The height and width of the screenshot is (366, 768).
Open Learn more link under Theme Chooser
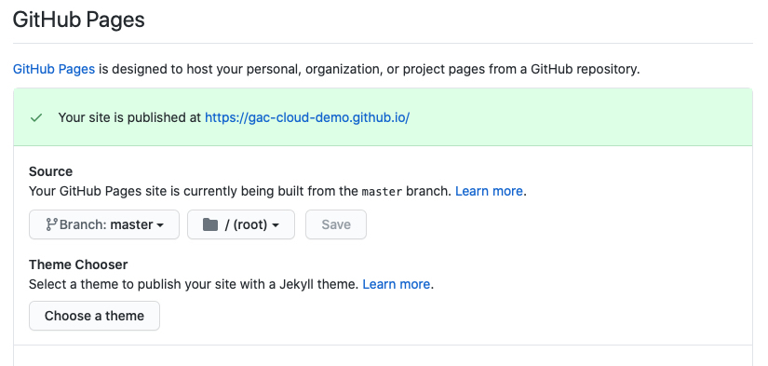point(397,284)
